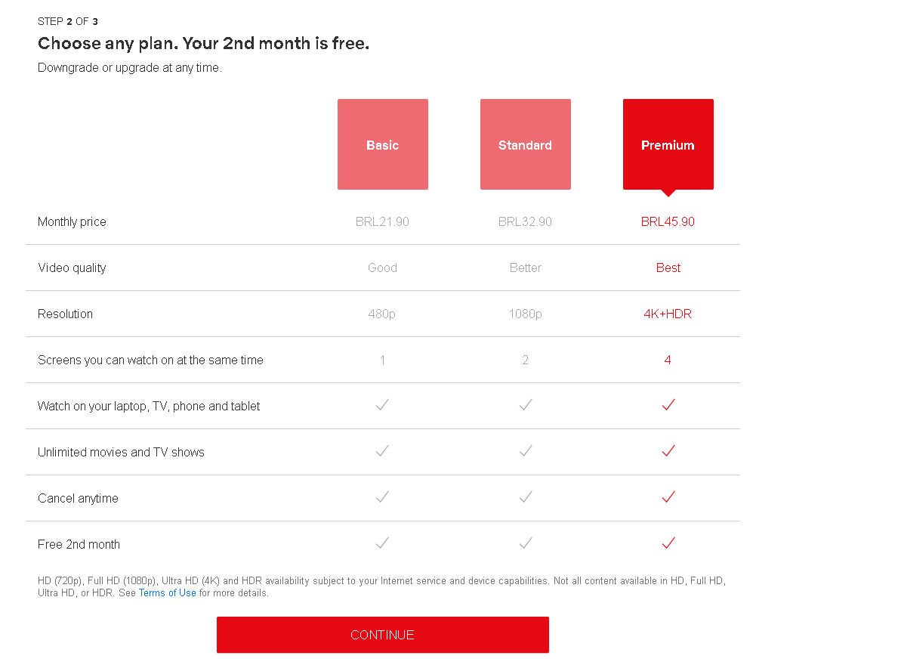Click the 4K+HDR resolution value
The image size is (898, 662).
point(668,314)
